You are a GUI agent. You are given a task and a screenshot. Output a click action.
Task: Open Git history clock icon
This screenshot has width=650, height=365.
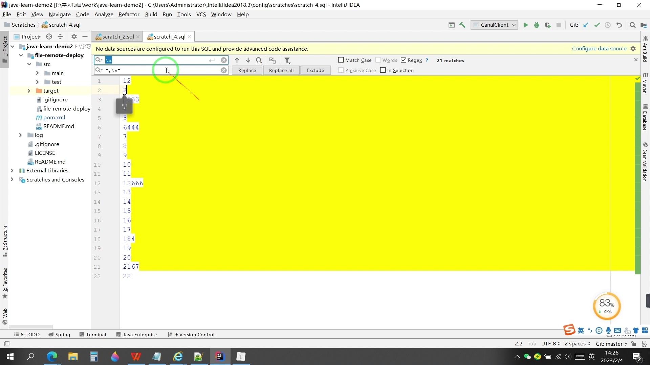(x=608, y=25)
